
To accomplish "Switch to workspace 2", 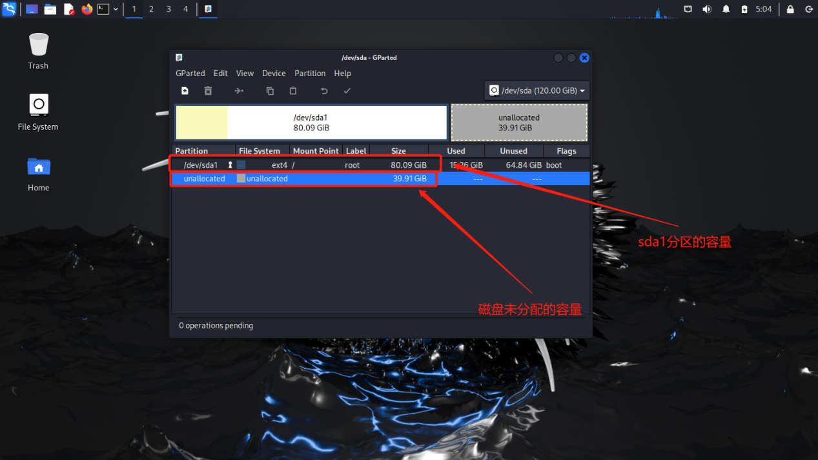I will [151, 9].
